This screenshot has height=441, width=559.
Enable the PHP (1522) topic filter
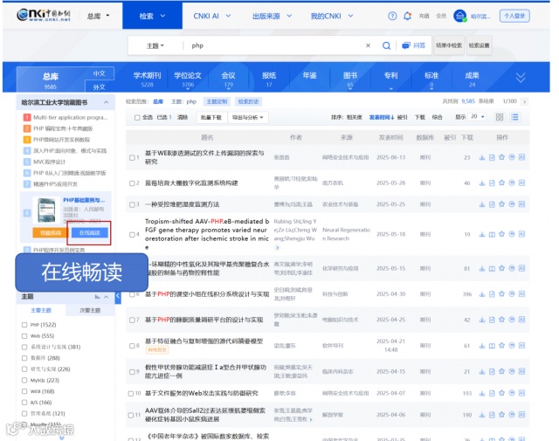(24, 325)
